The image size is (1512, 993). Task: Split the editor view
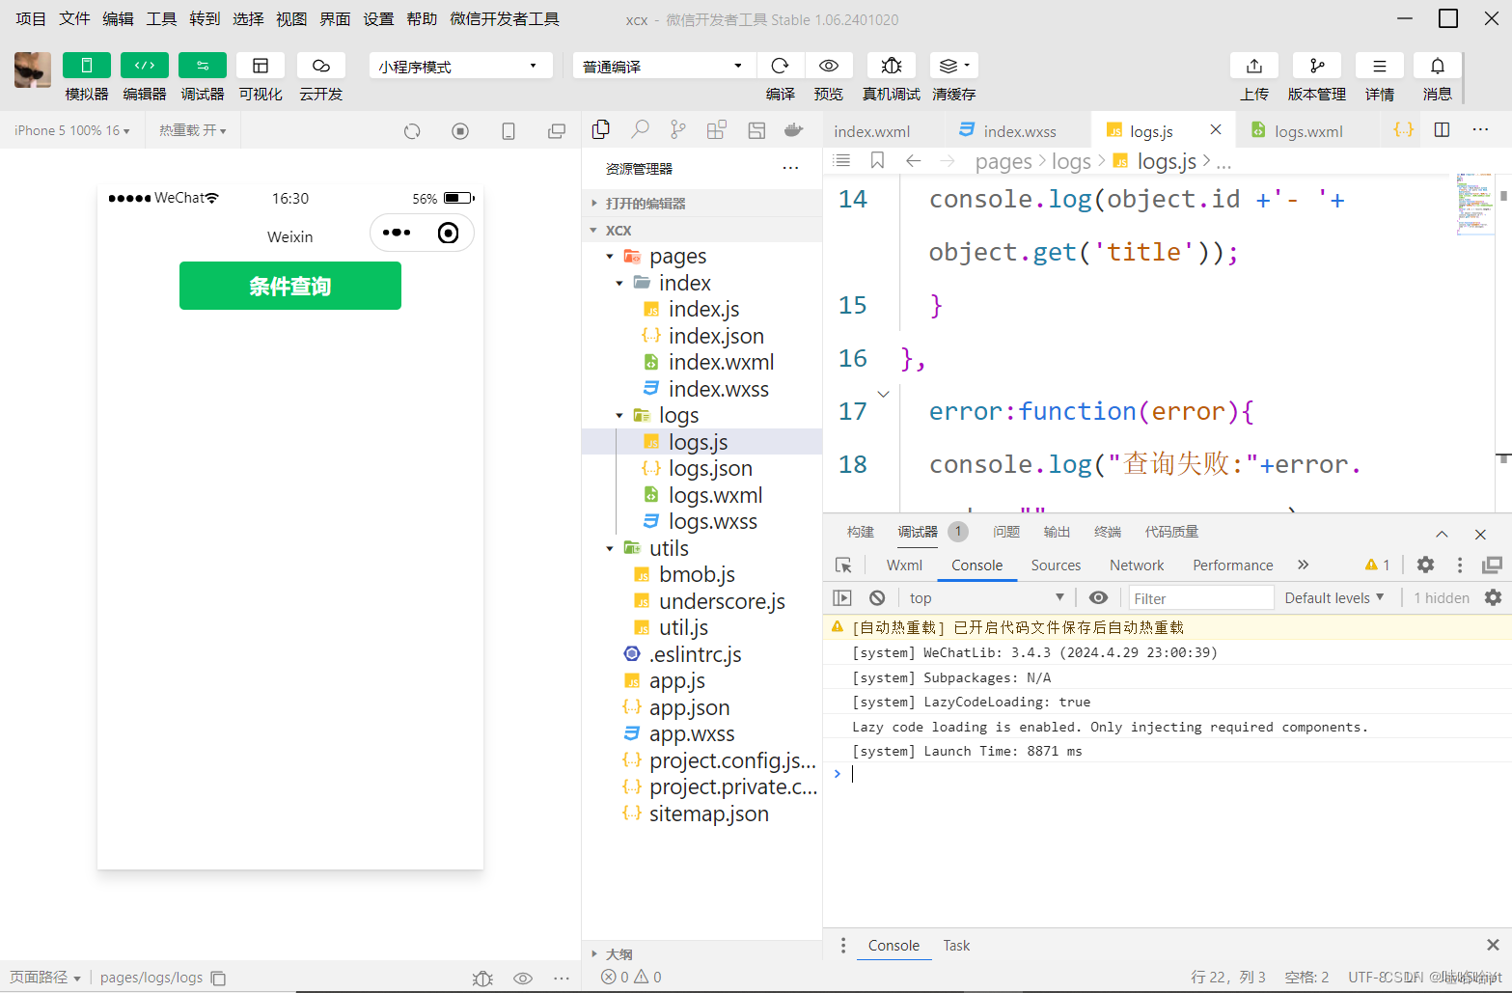click(1443, 130)
